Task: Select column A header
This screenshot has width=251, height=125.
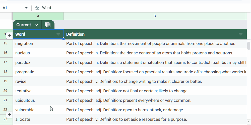Action: 38,16
